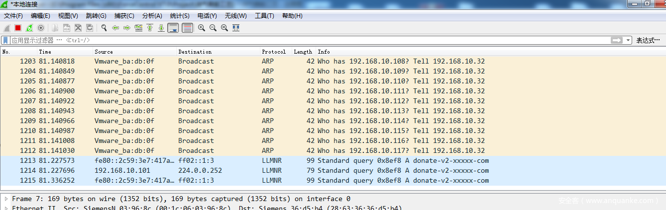Toggle auto-scroll during live capture
This screenshot has height=210, width=666.
click(173, 28)
